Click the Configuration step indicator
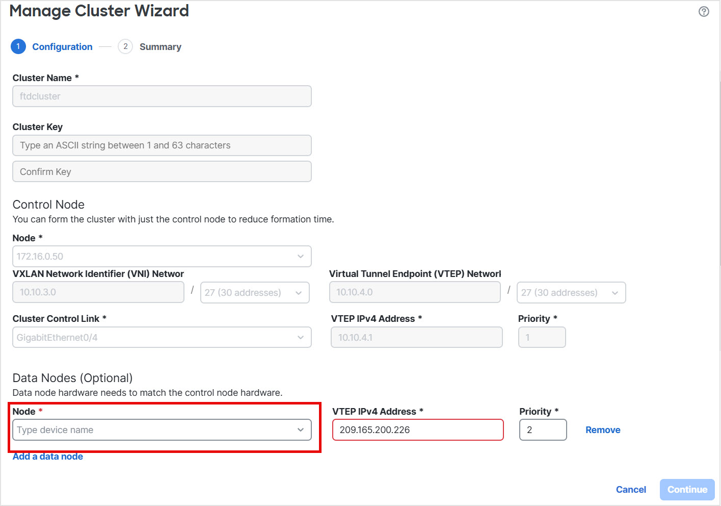 62,46
